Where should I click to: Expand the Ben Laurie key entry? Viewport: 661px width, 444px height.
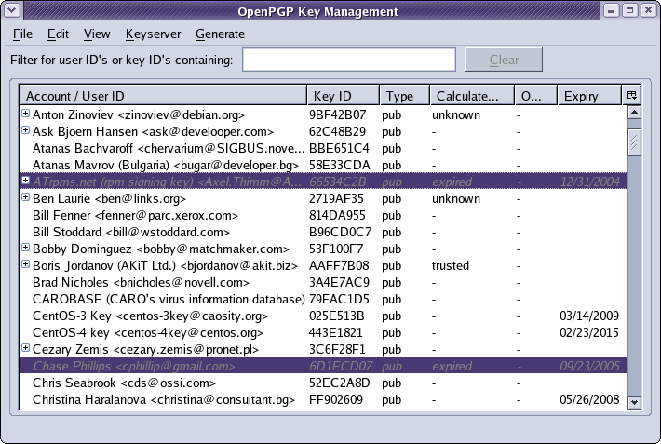26,197
